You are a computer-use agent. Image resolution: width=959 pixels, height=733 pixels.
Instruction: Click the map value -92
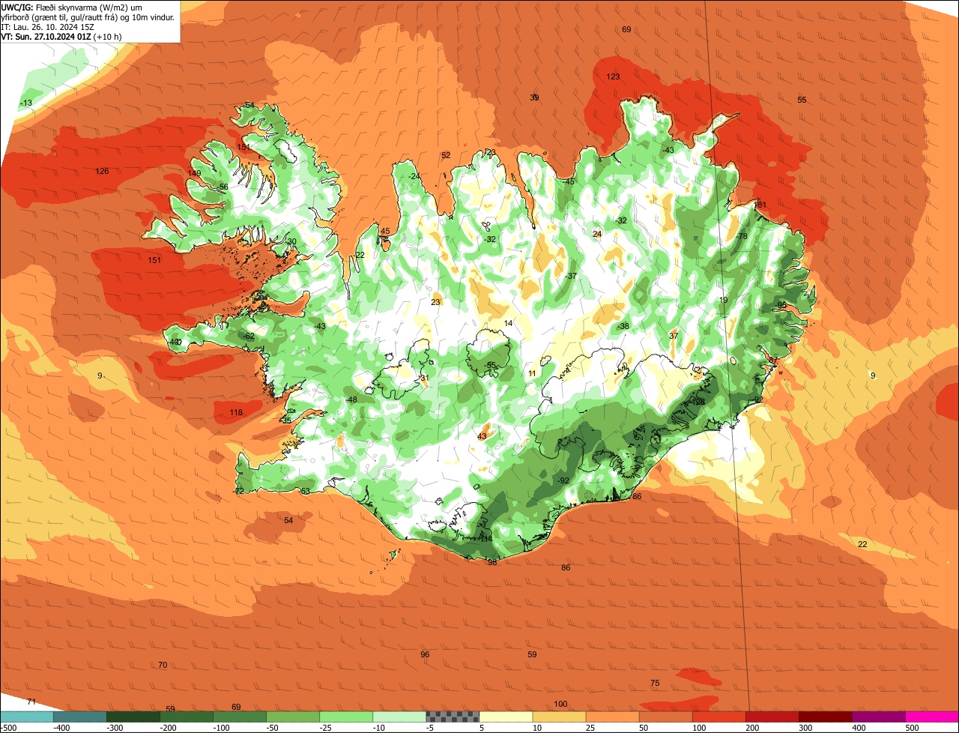coord(563,481)
